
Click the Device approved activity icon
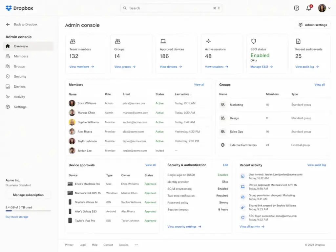click(x=243, y=187)
